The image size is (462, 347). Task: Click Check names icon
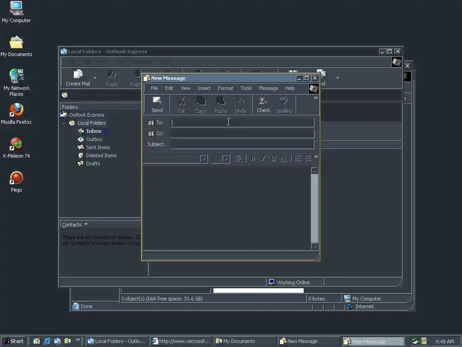(x=263, y=101)
